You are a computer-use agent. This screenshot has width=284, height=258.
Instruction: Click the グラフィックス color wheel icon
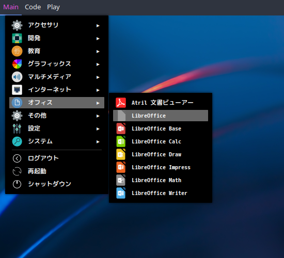pos(17,64)
